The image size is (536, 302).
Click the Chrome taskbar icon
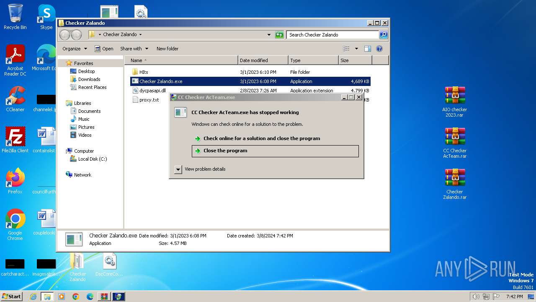point(76,297)
